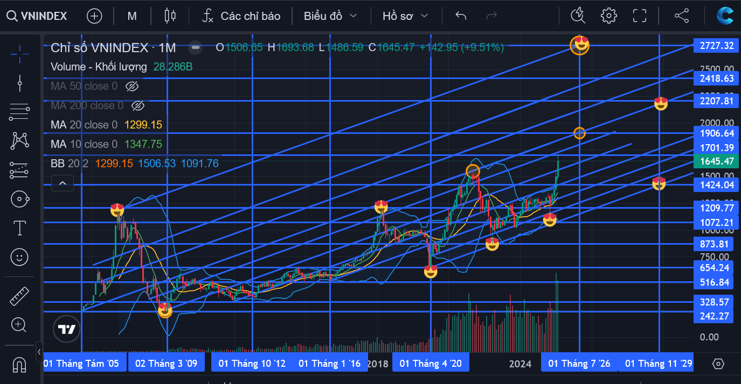The width and height of the screenshot is (741, 384).
Task: Open the Biểu đồ menu
Action: 323,16
